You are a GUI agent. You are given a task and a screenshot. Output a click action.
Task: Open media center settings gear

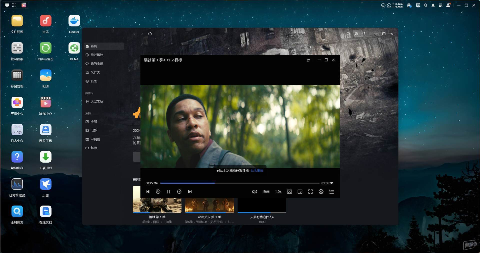pos(356,34)
